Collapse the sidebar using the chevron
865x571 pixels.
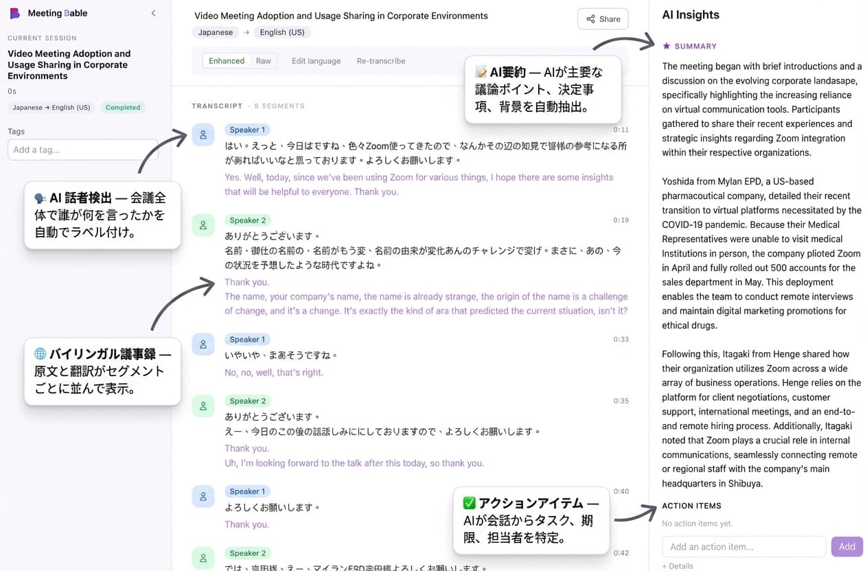(x=153, y=12)
